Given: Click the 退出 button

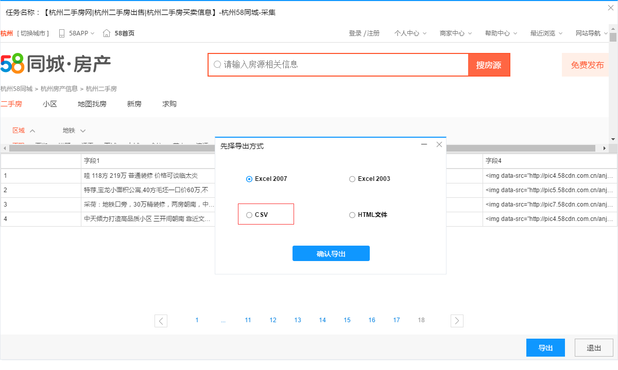Looking at the screenshot, I should (x=594, y=348).
